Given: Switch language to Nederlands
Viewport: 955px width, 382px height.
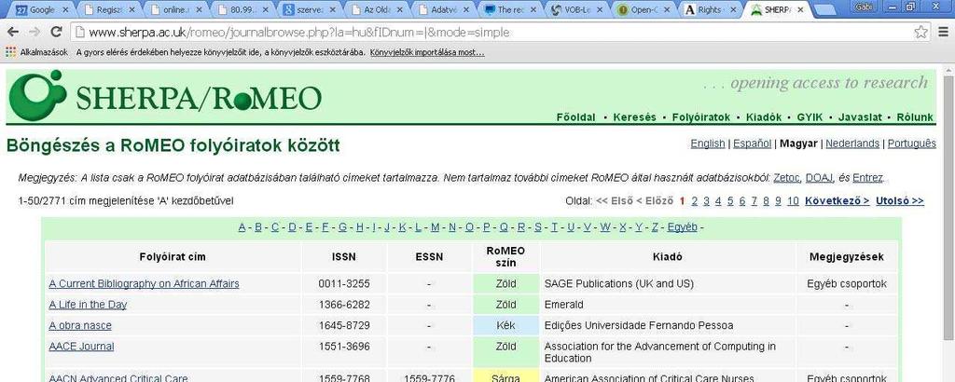Looking at the screenshot, I should (852, 143).
